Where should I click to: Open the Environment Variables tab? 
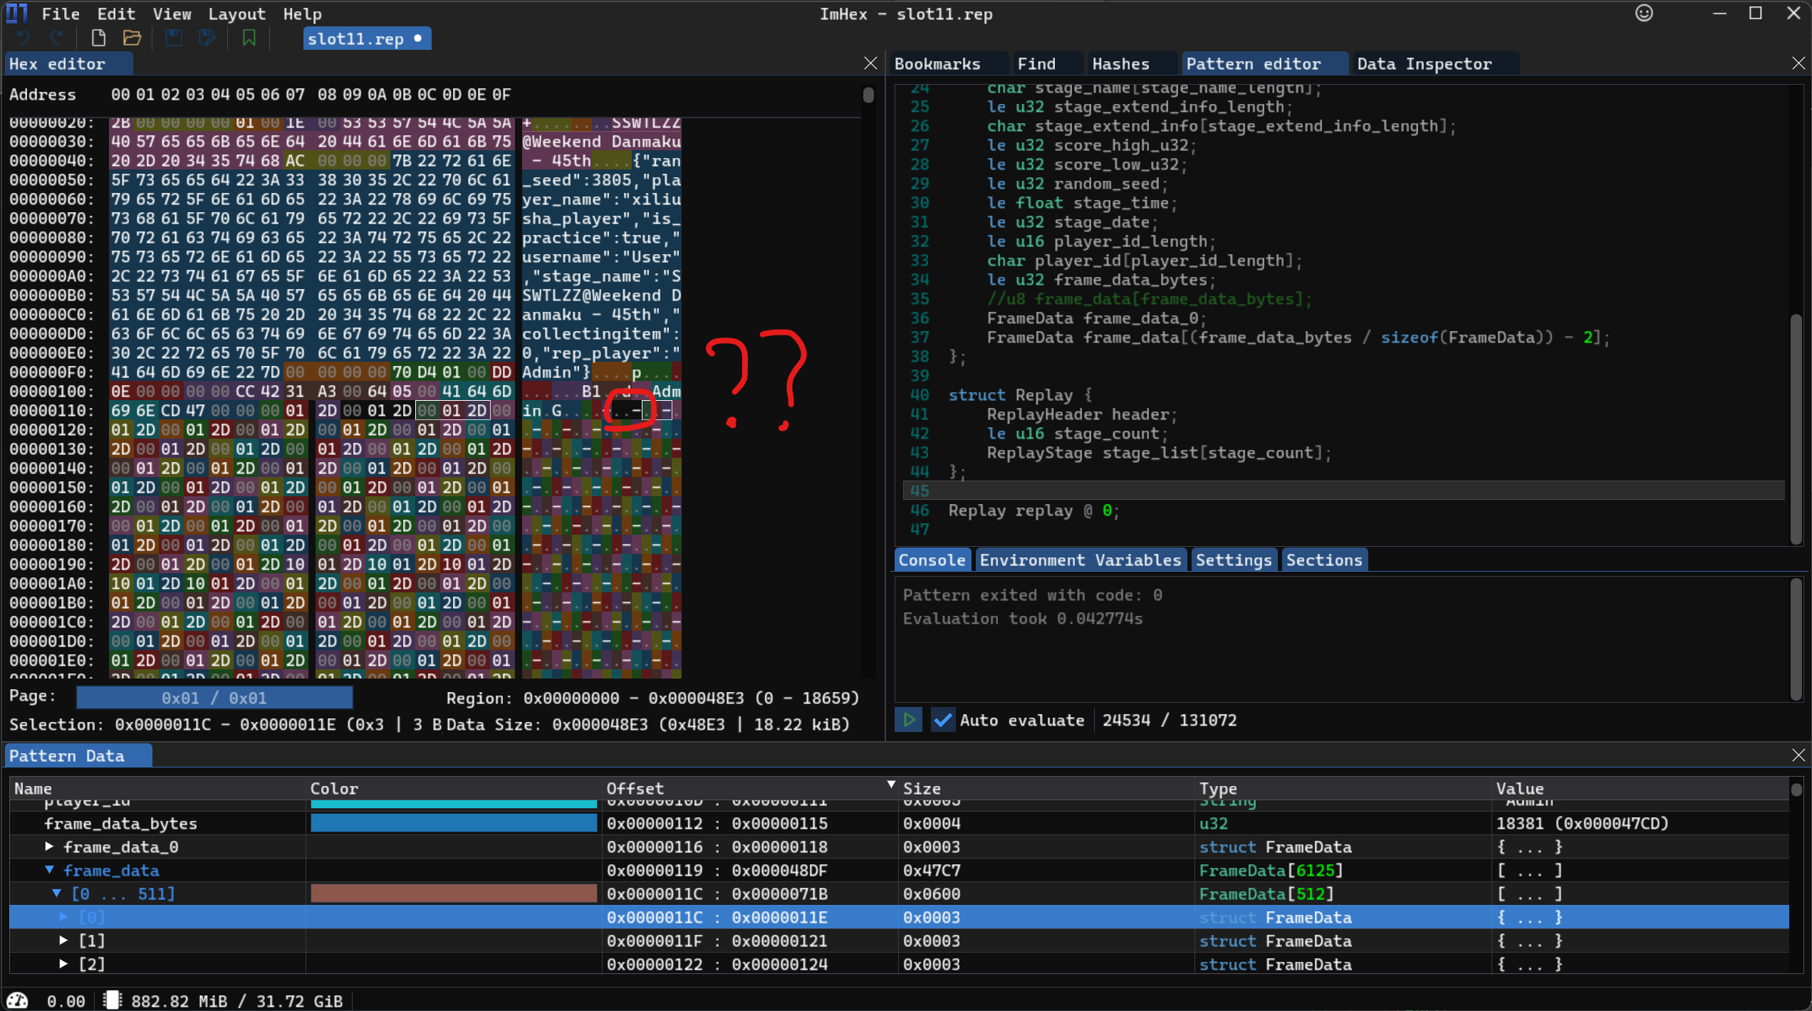tap(1080, 560)
